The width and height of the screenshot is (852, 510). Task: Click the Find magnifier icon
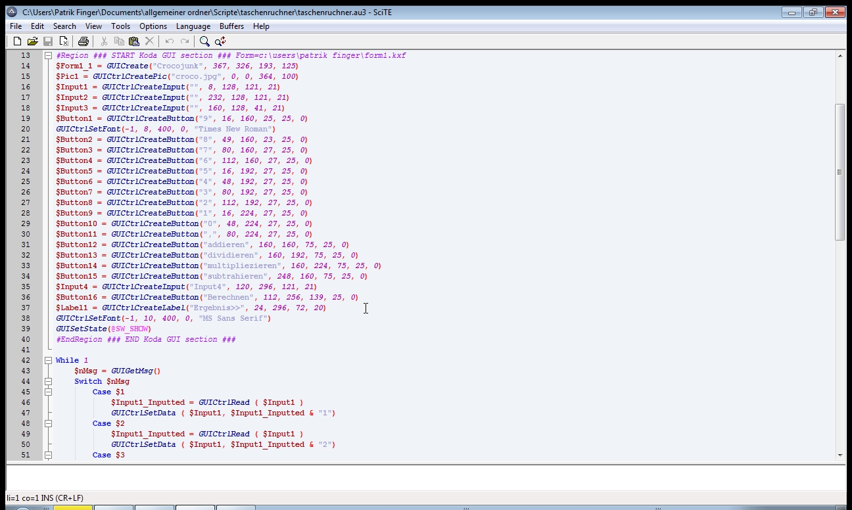coord(204,41)
